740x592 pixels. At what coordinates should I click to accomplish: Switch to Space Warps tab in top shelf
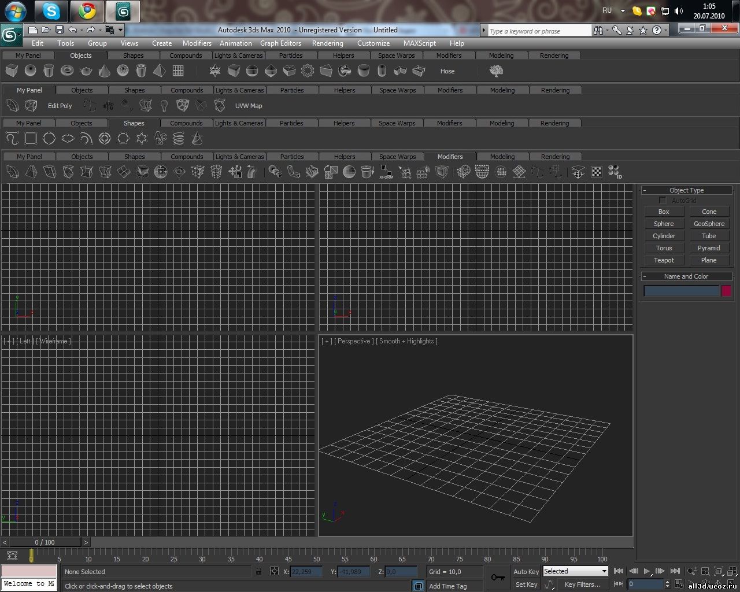click(396, 55)
